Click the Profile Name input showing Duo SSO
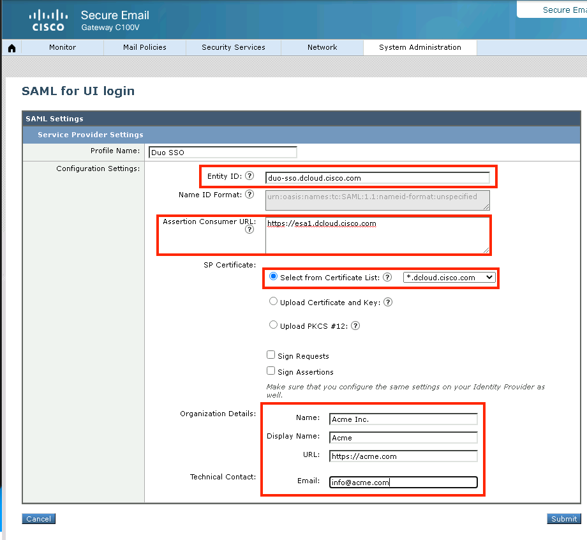Screen dimensions: 587x540 222,152
